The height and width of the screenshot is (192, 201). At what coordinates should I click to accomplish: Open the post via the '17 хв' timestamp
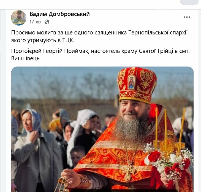35,22
